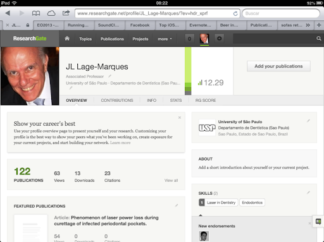Click the featured article document thumbnail

tap(31, 228)
